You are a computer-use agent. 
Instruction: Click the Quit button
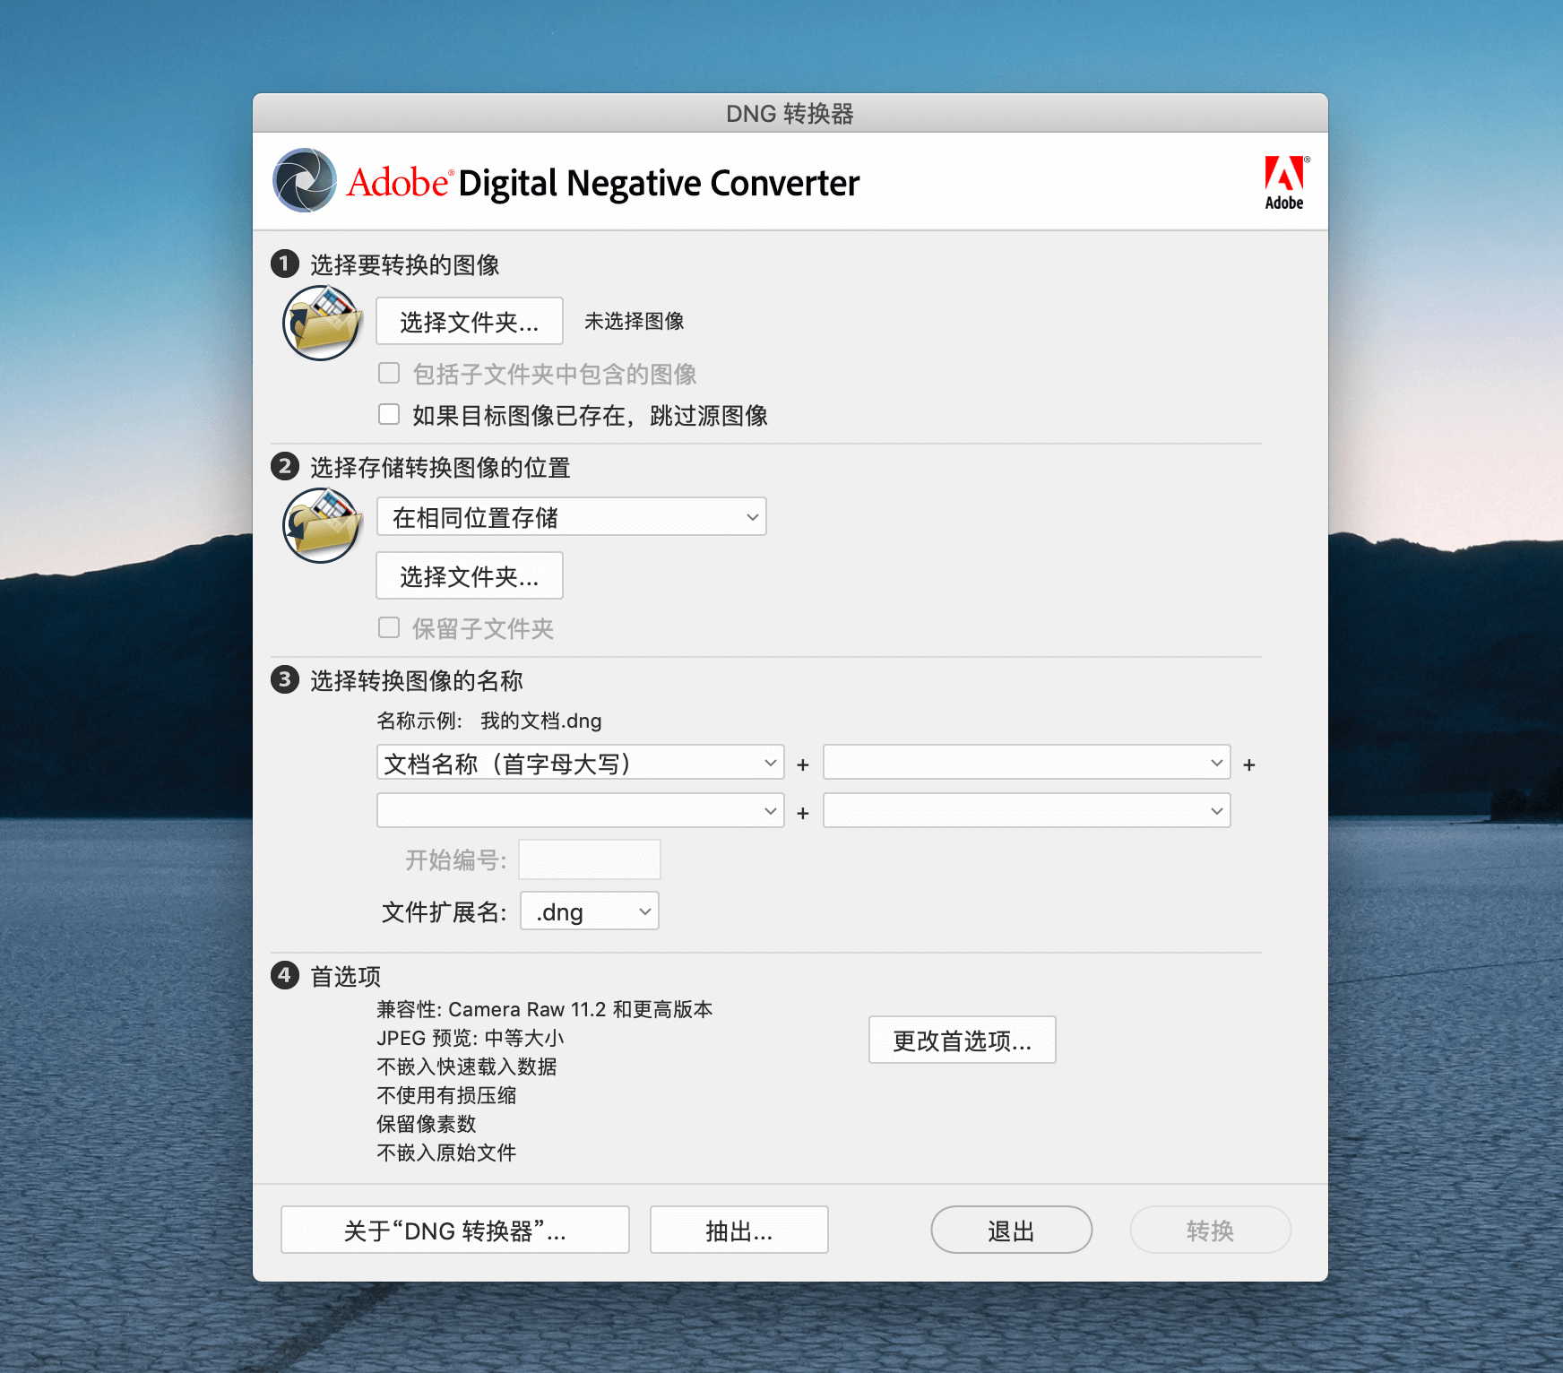click(x=1012, y=1230)
